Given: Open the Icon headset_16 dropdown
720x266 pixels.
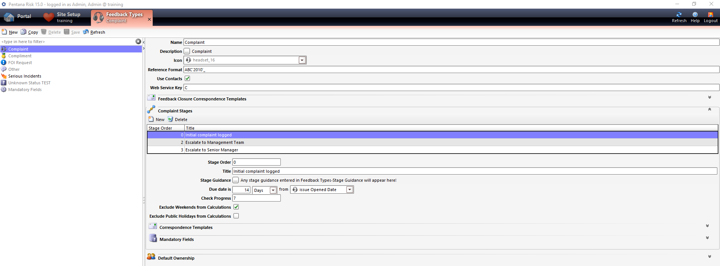Looking at the screenshot, I should (302, 60).
